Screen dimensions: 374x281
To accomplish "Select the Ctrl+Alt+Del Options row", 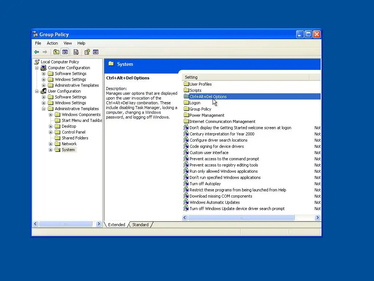I will [x=252, y=97].
